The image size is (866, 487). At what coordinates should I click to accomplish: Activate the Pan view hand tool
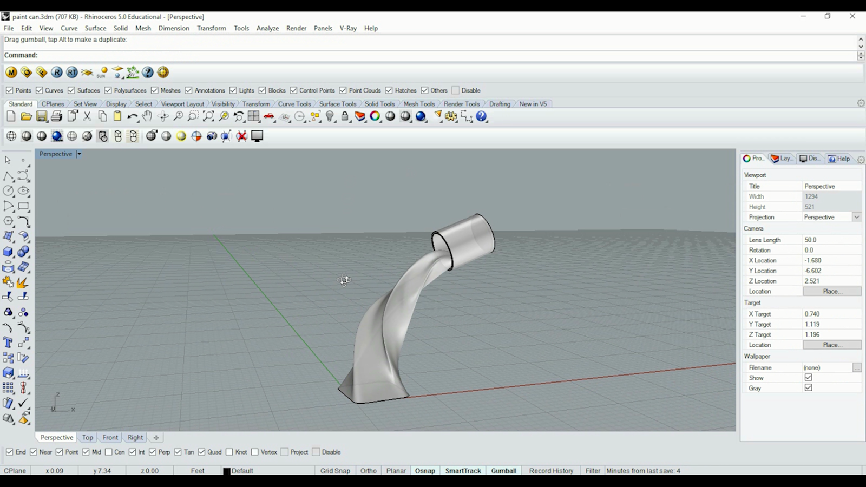147,116
